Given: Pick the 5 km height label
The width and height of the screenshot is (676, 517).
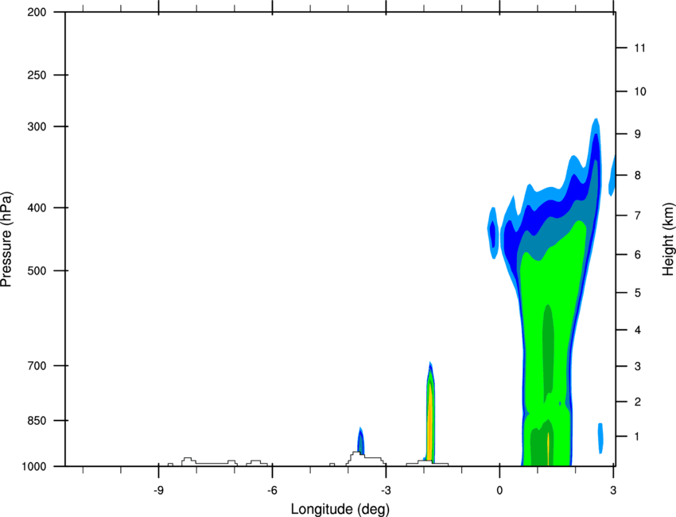Looking at the screenshot, I should [638, 293].
